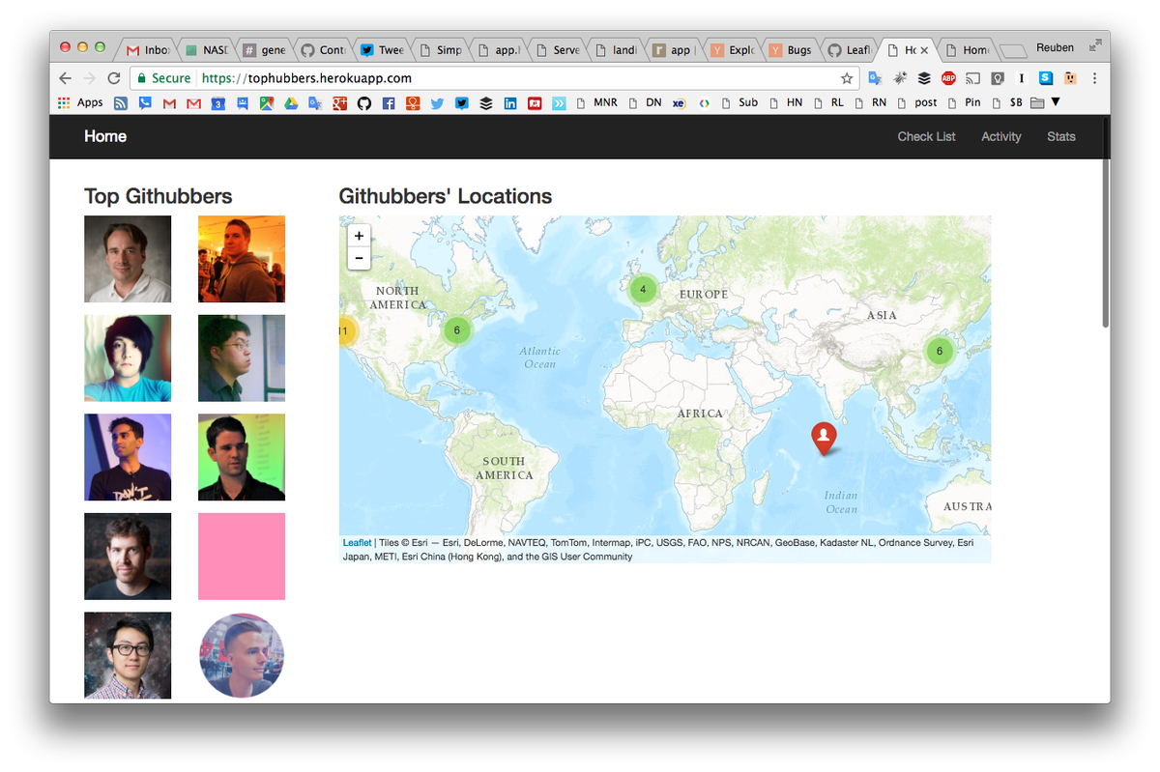Open the pink placeholder avatar
Screen dimensions: 1160x772
242,557
